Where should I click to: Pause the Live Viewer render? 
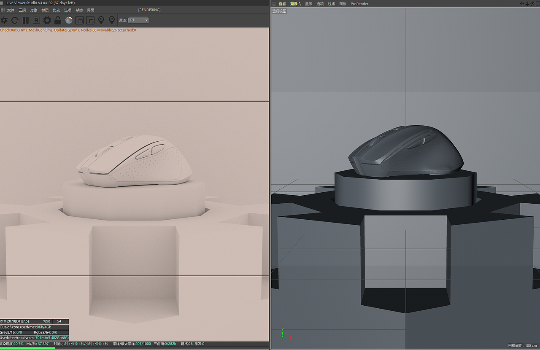pyautogui.click(x=26, y=20)
